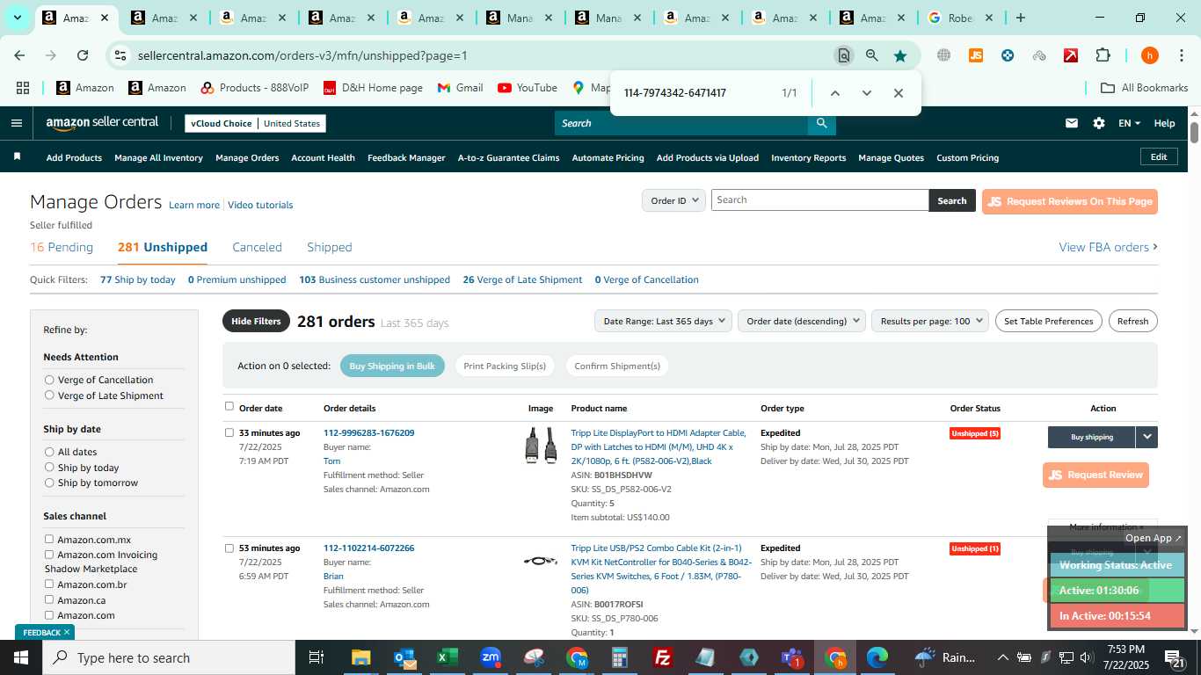Open order 112-9996283-1676209 link

tap(368, 432)
